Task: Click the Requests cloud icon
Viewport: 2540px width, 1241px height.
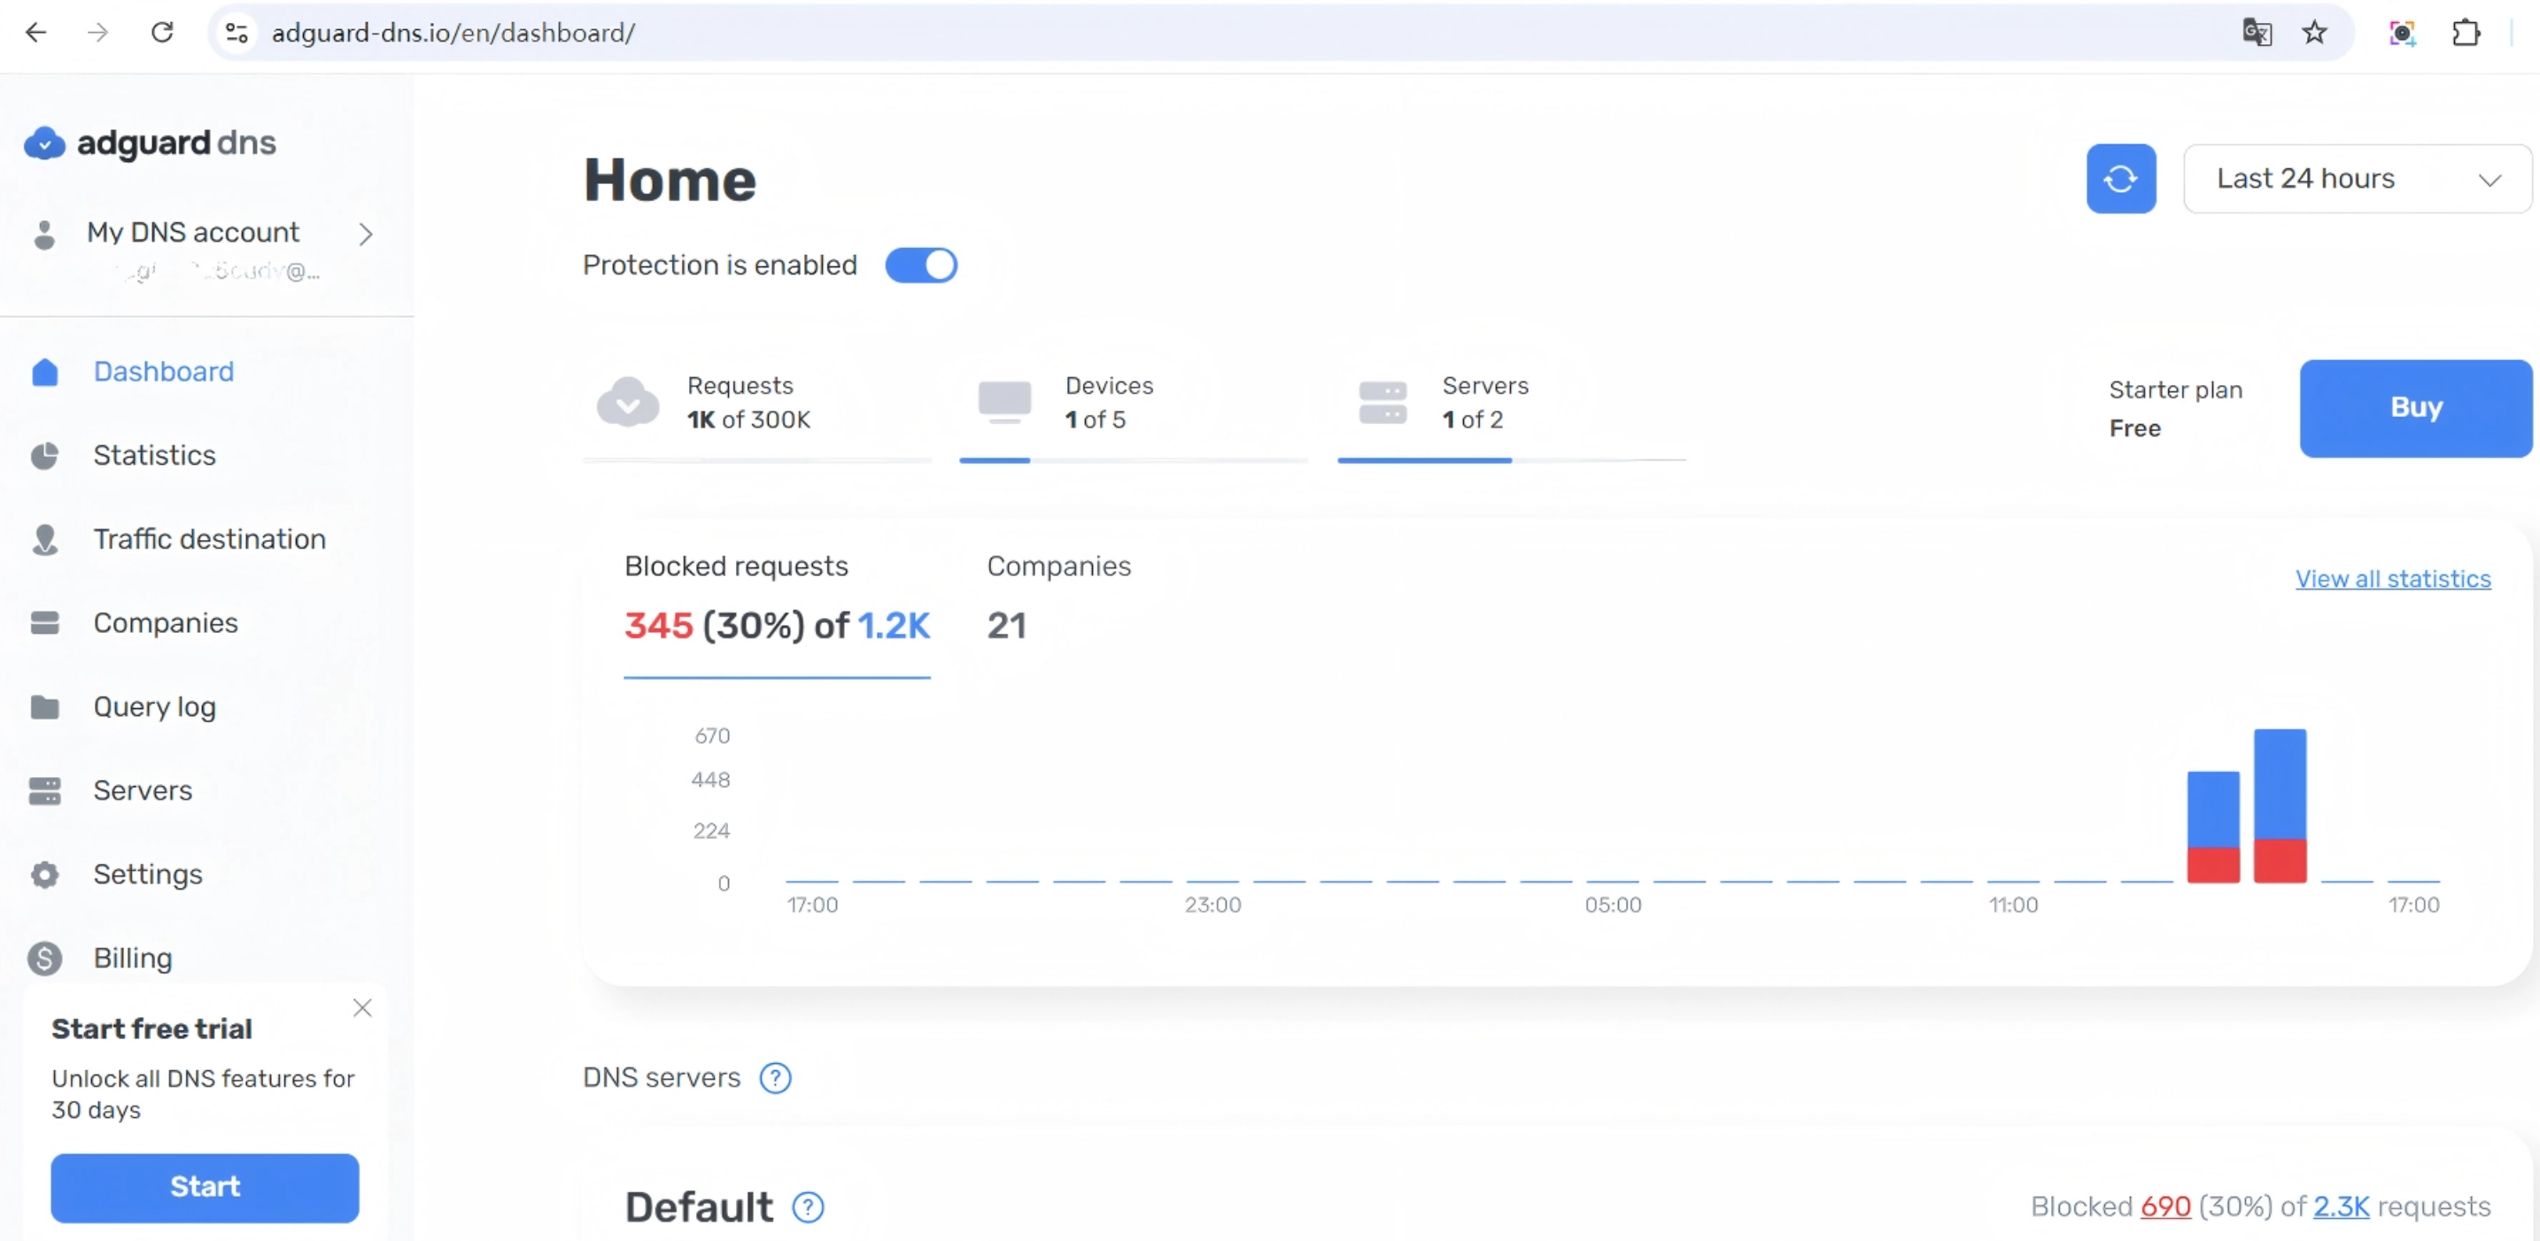Action: pyautogui.click(x=628, y=402)
